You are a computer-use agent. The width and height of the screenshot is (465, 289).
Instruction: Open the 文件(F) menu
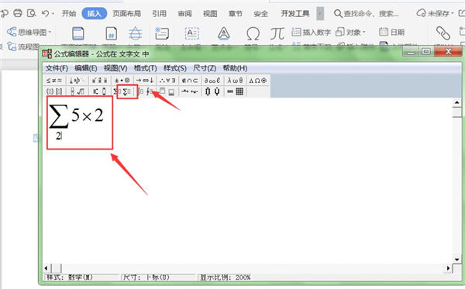[x=57, y=68]
